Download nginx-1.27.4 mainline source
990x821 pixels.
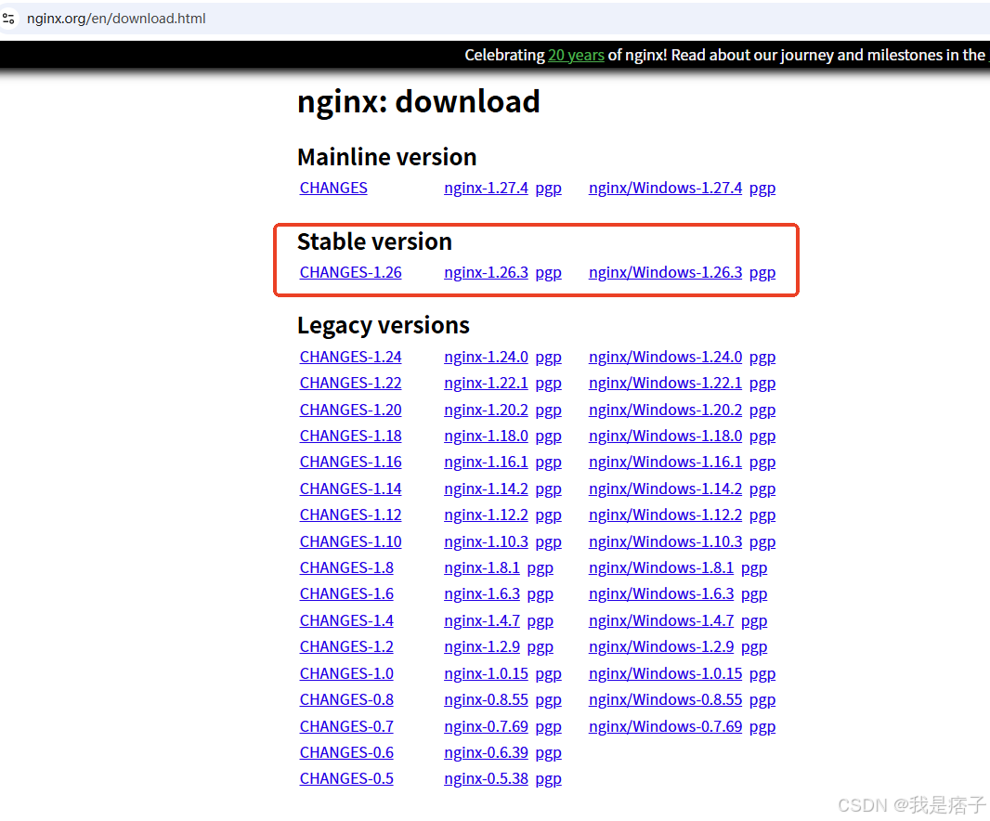486,189
